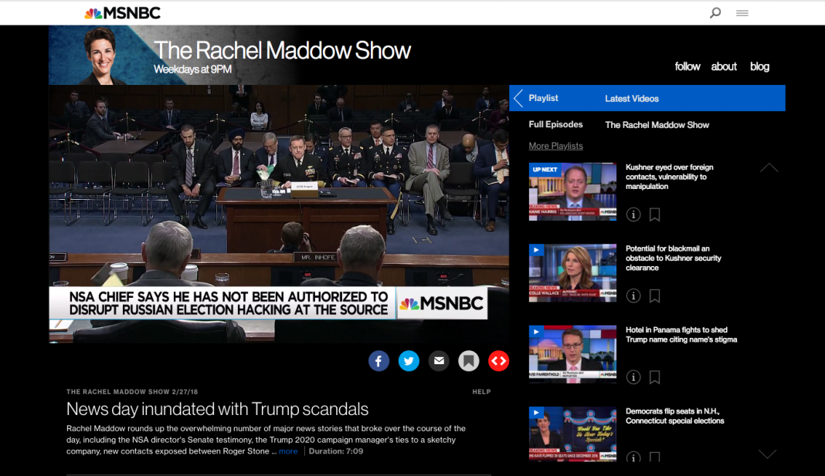This screenshot has width=825, height=476.
Task: Toggle the bookmark under the main video
Action: click(469, 360)
